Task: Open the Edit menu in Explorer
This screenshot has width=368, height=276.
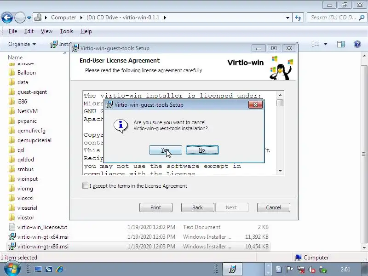Action: coord(29,31)
